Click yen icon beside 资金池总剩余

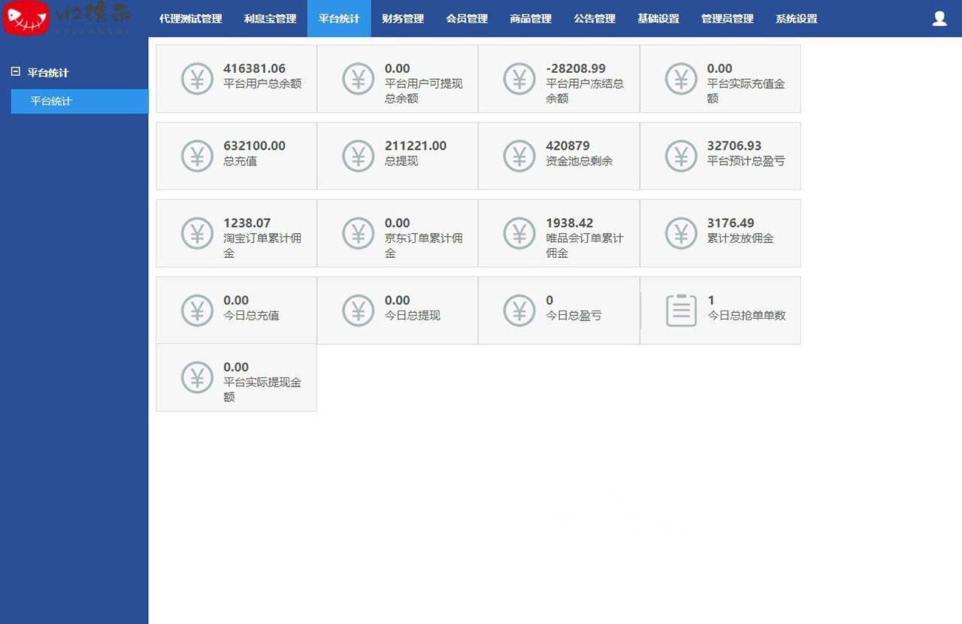coord(519,156)
